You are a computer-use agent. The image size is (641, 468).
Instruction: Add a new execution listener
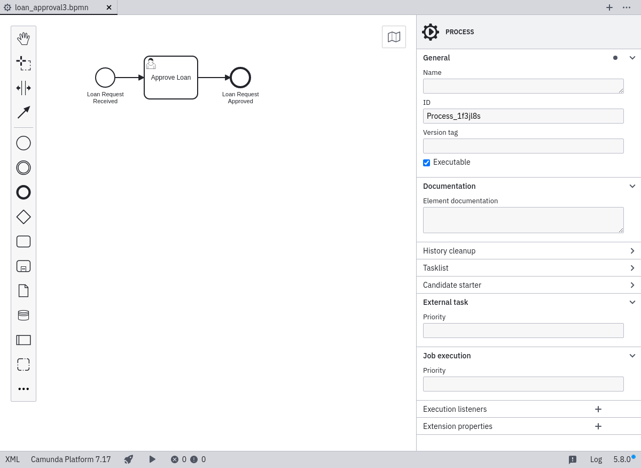pos(598,409)
